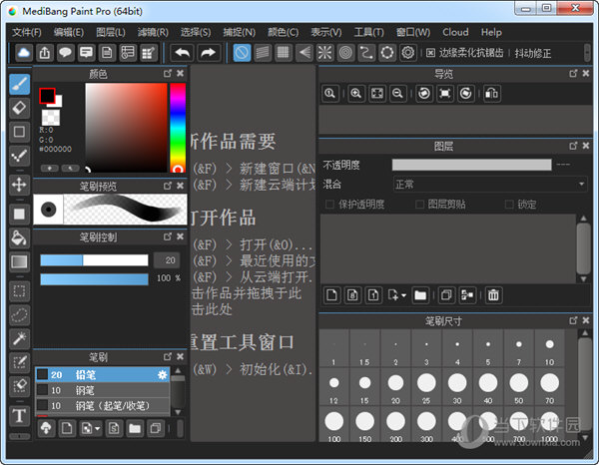The width and height of the screenshot is (599, 465).
Task: Select the Magic Wand tool
Action: coord(20,338)
